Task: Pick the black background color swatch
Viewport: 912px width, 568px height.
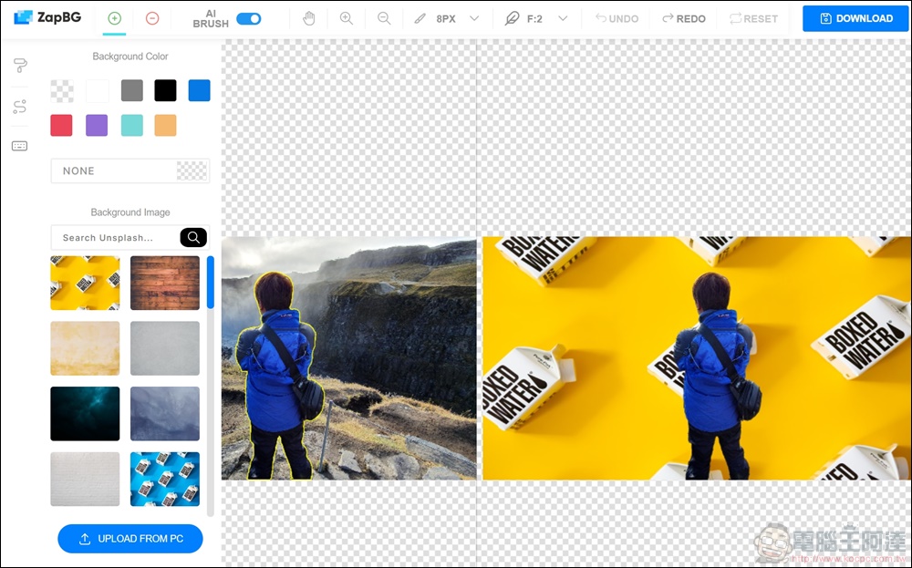Action: pos(165,90)
